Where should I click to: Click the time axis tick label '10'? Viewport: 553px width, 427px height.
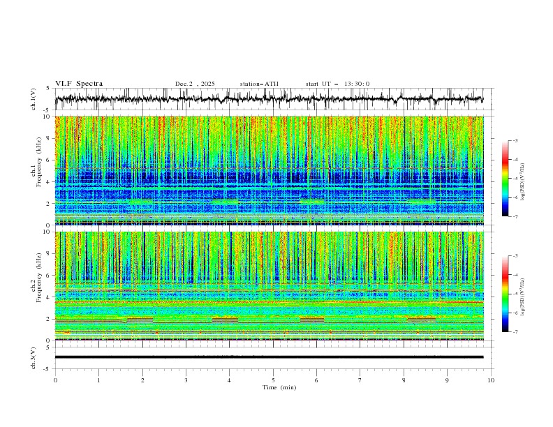(491, 380)
